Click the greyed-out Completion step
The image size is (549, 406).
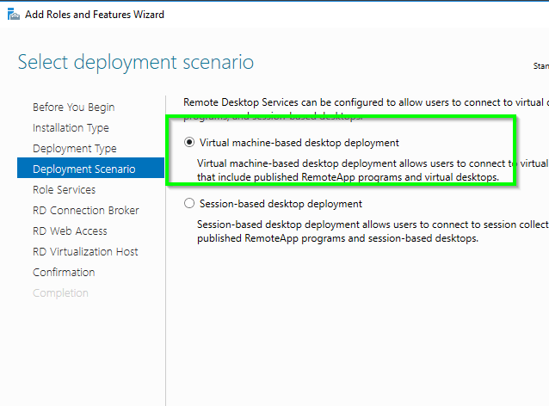pyautogui.click(x=60, y=293)
